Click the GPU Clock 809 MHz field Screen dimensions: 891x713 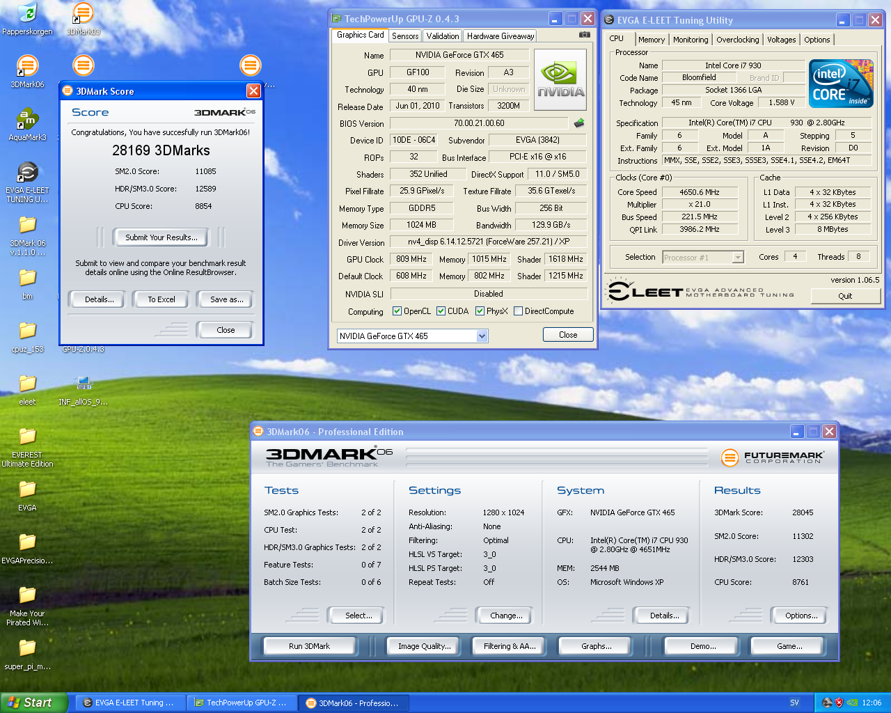[x=411, y=259]
